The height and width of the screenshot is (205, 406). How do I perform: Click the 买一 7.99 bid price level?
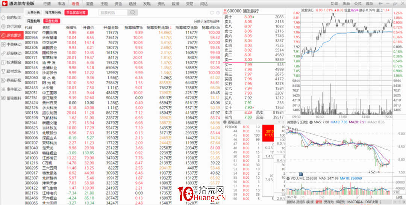pyautogui.click(x=254, y=65)
